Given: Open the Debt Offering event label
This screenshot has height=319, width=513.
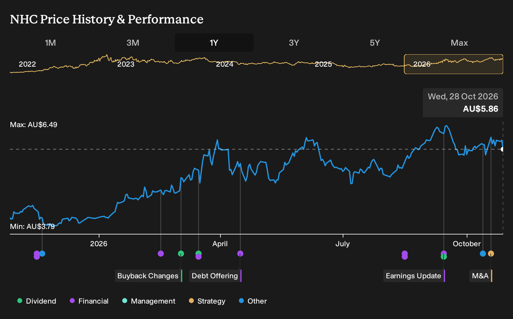Looking at the screenshot, I should 215,276.
